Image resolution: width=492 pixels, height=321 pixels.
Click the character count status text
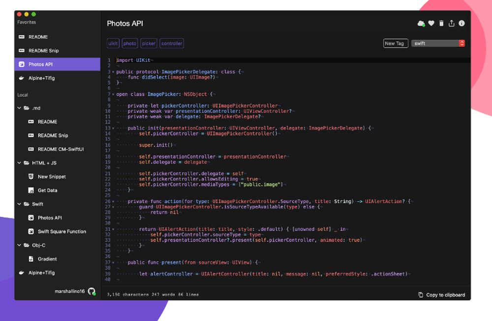(128, 294)
